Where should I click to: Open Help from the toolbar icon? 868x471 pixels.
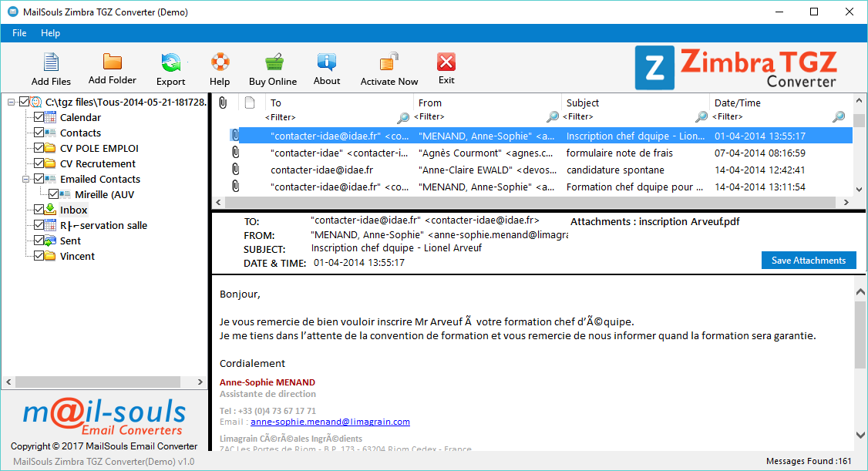point(220,66)
